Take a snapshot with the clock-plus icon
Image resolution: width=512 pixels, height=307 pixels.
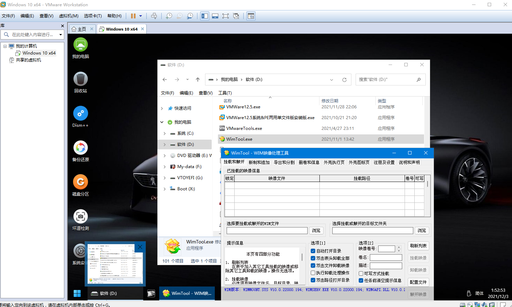point(169,16)
